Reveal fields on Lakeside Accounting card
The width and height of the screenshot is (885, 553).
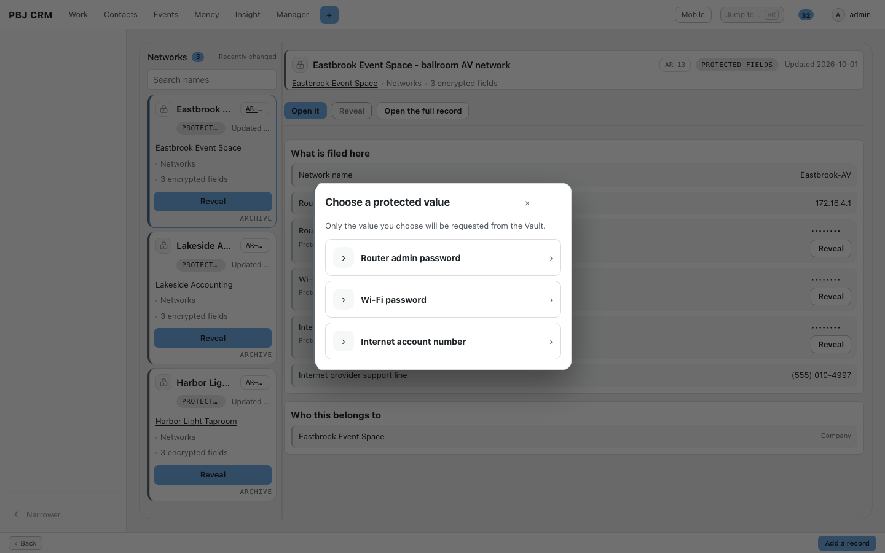tap(213, 338)
